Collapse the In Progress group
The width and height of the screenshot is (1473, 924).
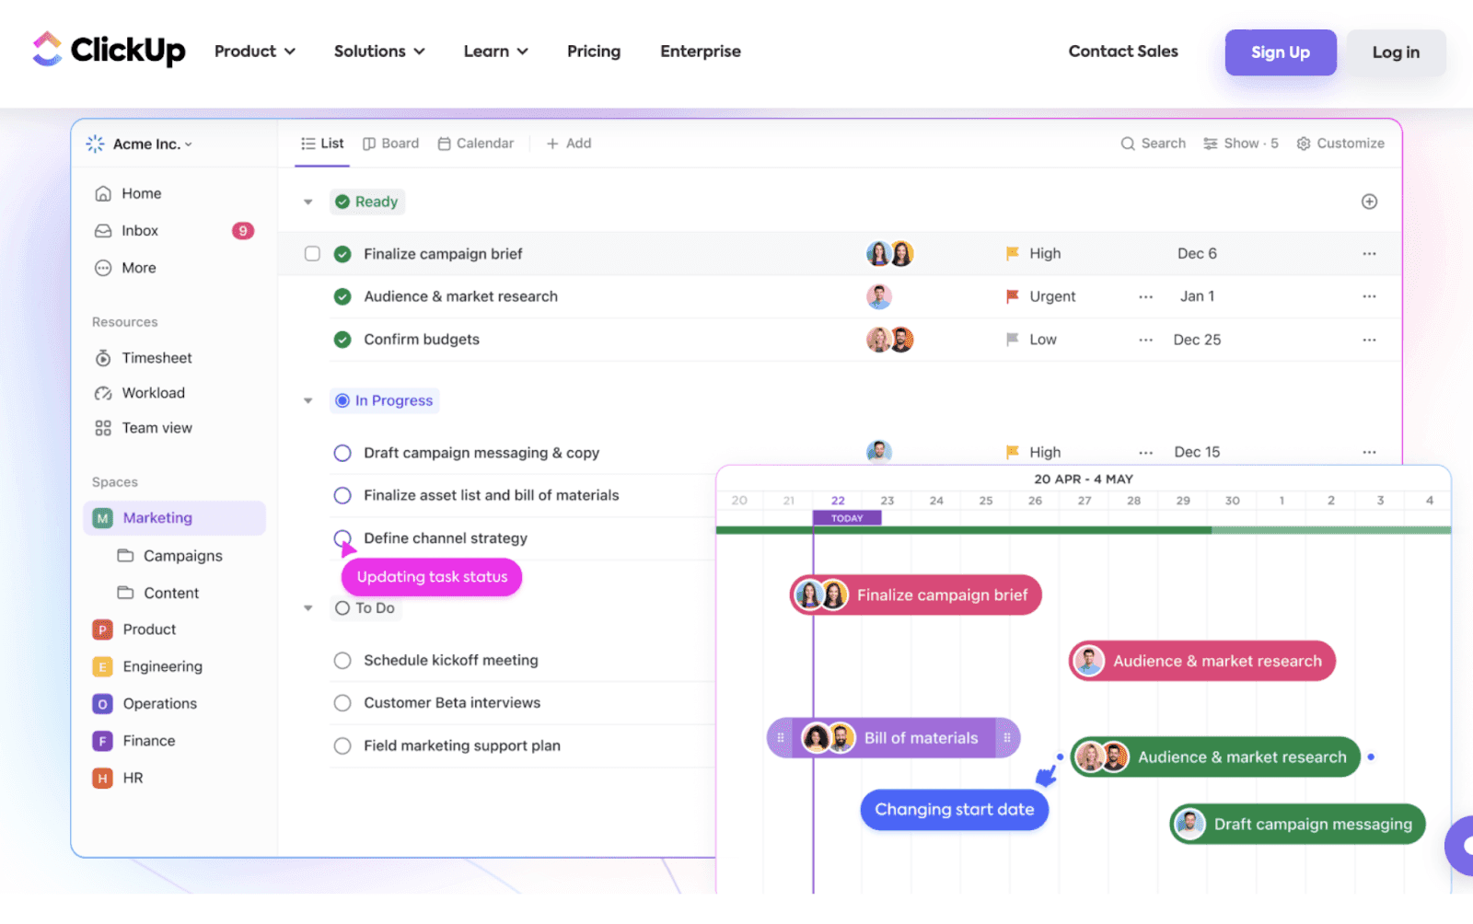pyautogui.click(x=308, y=400)
